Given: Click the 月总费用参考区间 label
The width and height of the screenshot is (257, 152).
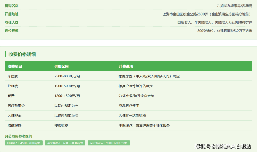Looking at the screenshot, I should [18, 136].
